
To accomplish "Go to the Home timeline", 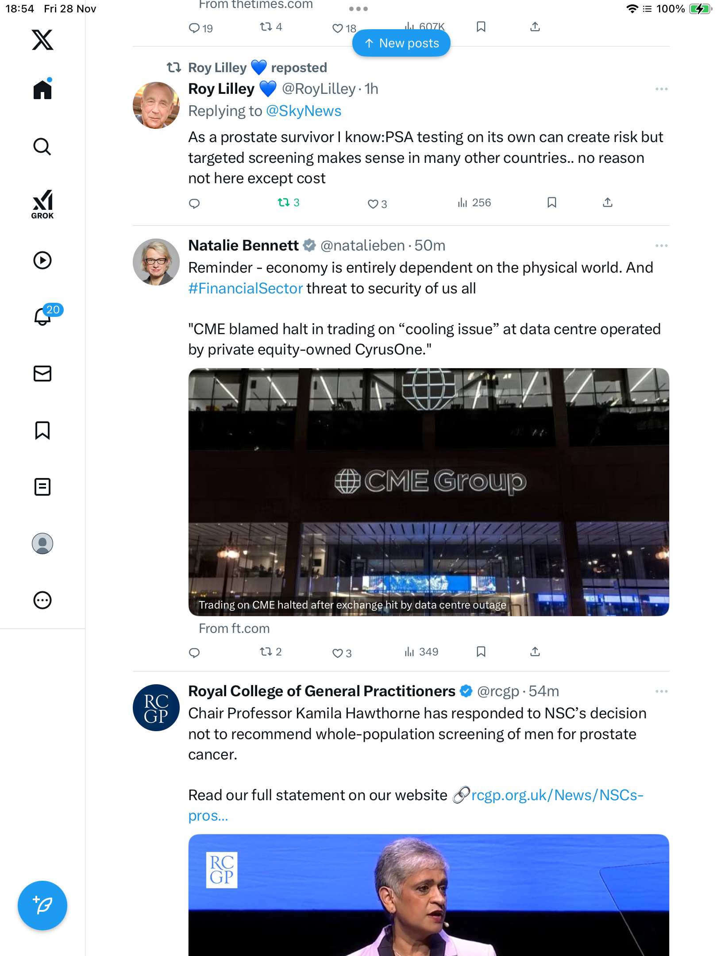I will click(42, 90).
